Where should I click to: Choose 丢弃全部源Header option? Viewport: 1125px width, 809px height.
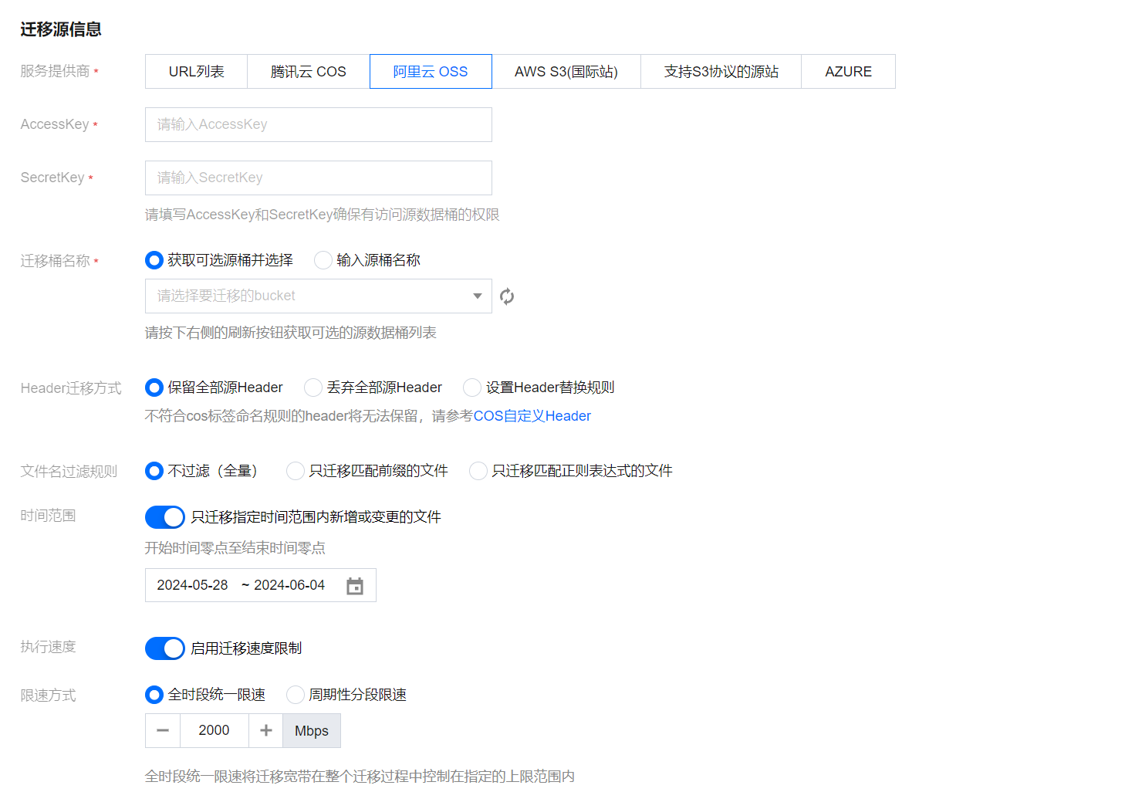[313, 388]
